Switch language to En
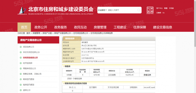Image resolution: width=196 pixels, height=93 pixels. 164,13
